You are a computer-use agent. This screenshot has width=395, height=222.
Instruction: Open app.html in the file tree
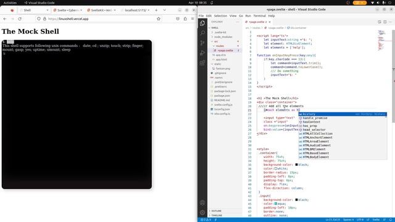222,59
